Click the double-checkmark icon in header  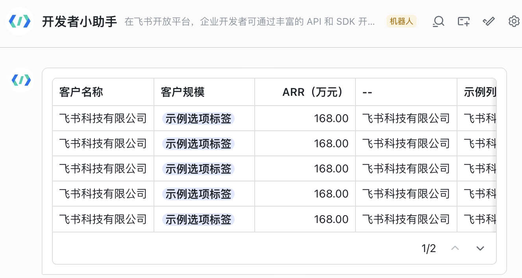[x=489, y=21]
